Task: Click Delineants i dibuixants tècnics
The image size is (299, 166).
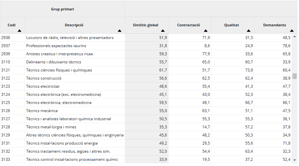Action: pos(54,62)
